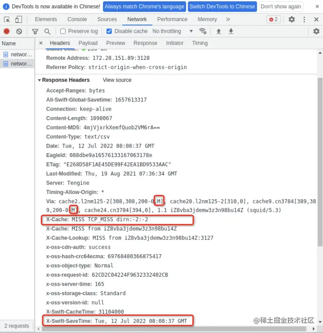This screenshot has height=333, width=323.
Task: Open Network panel settings gear
Action: (x=316, y=31)
